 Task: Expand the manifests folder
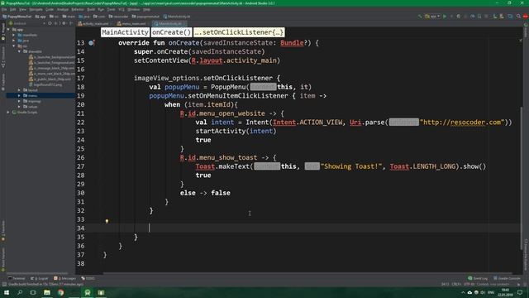tap(14, 35)
